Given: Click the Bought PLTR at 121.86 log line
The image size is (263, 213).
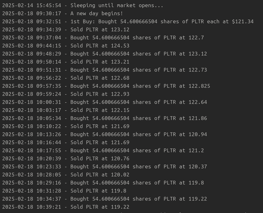Looking at the screenshot, I should pyautogui.click(x=104, y=118).
